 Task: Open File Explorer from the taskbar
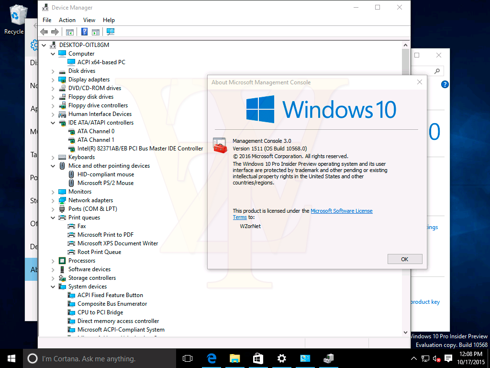click(x=234, y=358)
